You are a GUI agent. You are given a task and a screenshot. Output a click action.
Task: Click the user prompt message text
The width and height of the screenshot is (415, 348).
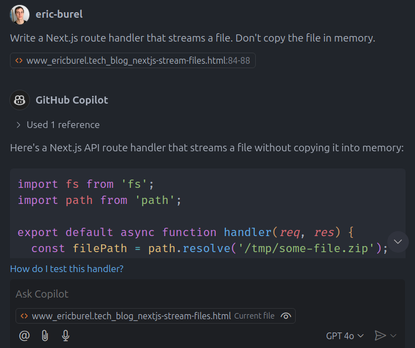coord(193,38)
